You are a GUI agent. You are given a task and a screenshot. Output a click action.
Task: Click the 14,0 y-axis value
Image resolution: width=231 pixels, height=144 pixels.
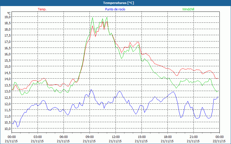(x=8, y=79)
